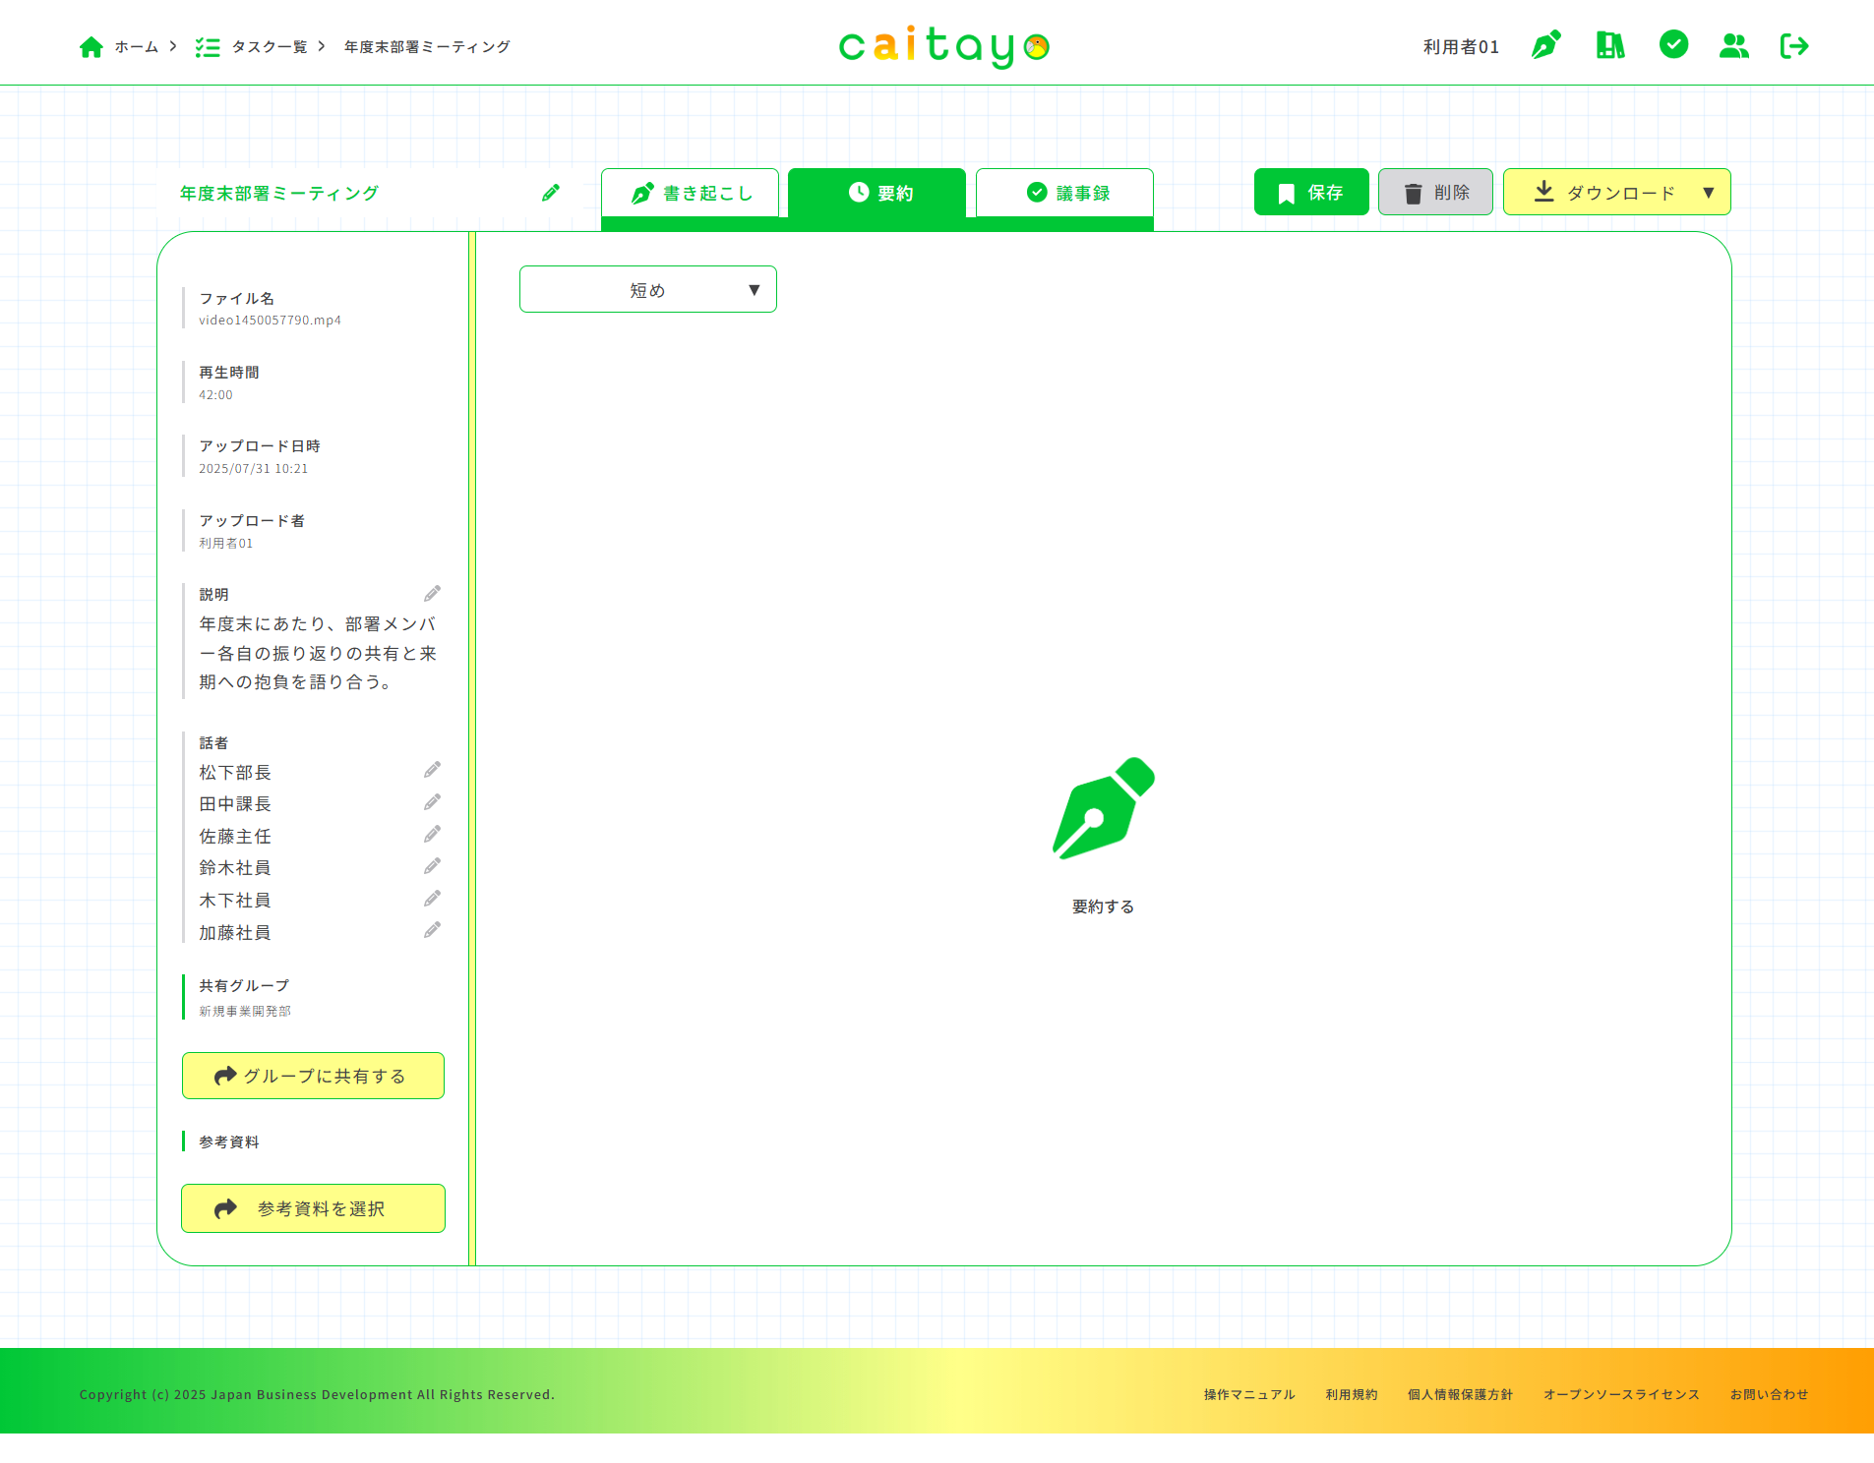
Task: Open the books library icon in header
Action: 1609,45
